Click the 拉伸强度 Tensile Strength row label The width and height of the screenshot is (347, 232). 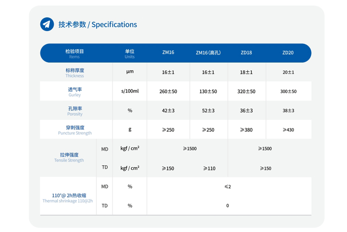69,157
